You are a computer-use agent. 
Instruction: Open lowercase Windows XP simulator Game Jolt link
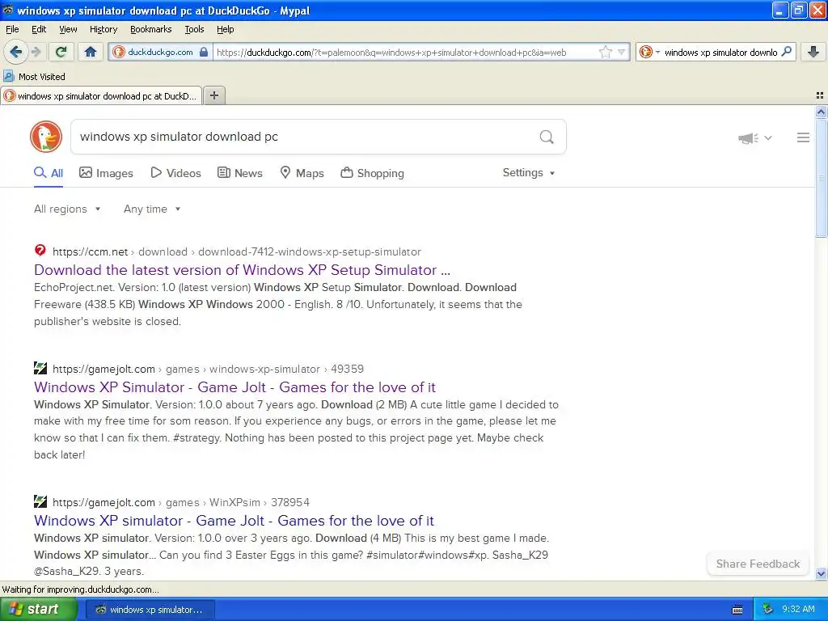[234, 521]
